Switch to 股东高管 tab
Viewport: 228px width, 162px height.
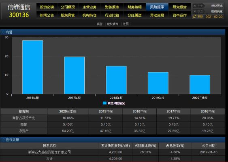(x=68, y=15)
